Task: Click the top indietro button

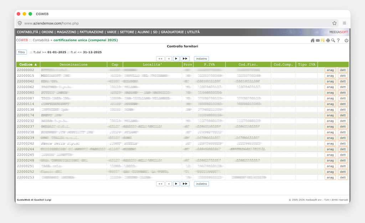Action: [201, 59]
